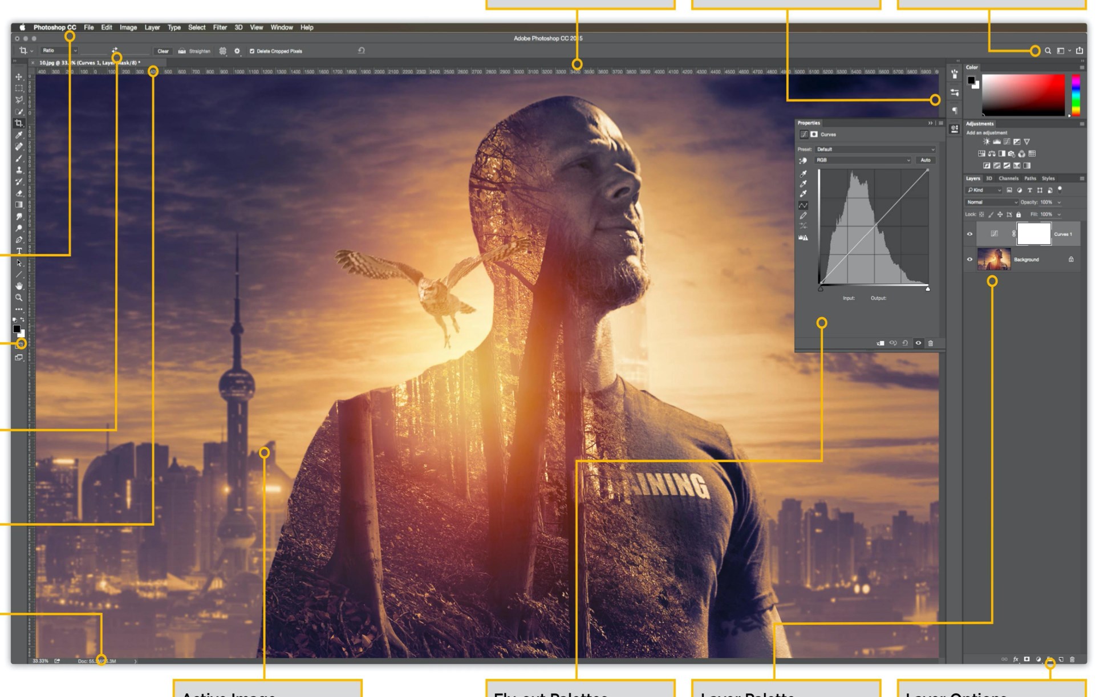The height and width of the screenshot is (697, 1120).
Task: Uncheck Delete Cropped Pixels checkbox
Action: pyautogui.click(x=252, y=51)
